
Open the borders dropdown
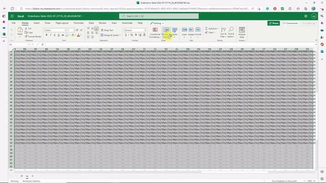[x=69, y=35]
